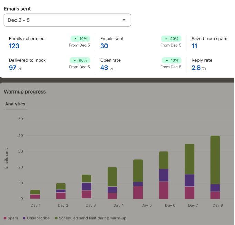
Task: Switch to the Analytics tab
Action: coord(15,104)
